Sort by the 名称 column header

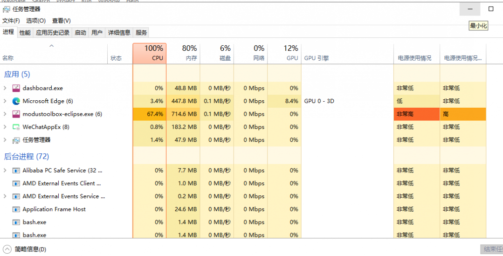(x=54, y=53)
